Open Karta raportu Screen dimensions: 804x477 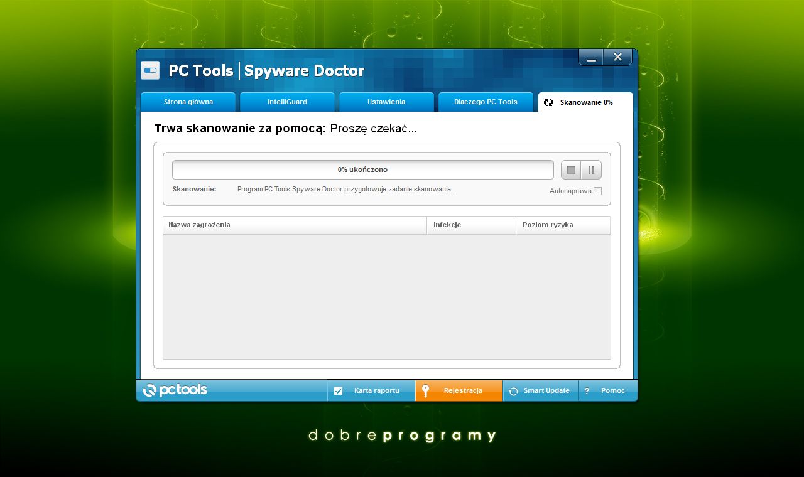point(371,390)
